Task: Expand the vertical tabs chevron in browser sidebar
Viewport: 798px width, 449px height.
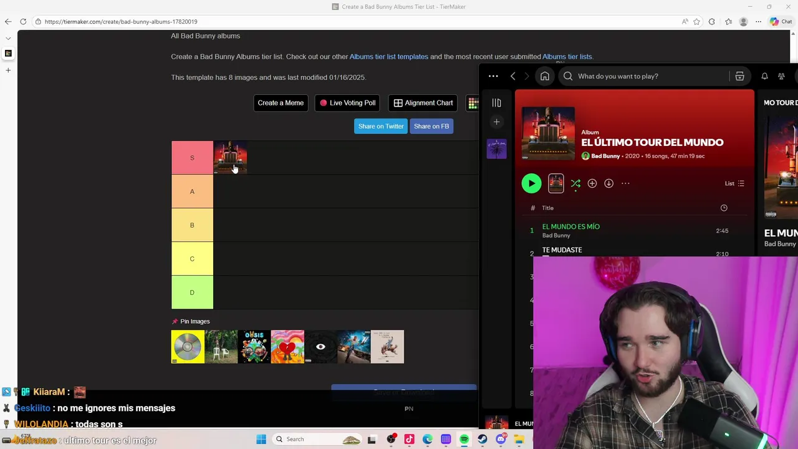Action: pyautogui.click(x=8, y=39)
